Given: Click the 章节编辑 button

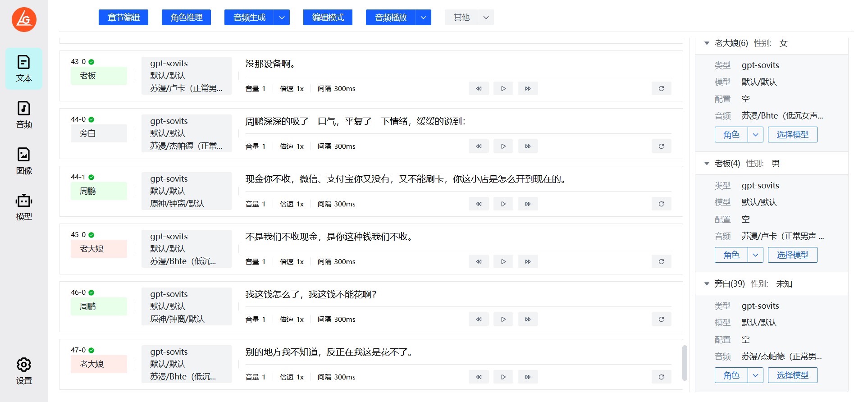Looking at the screenshot, I should coord(123,18).
